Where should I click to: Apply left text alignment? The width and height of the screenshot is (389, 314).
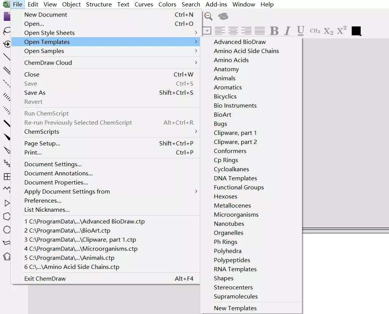click(x=220, y=31)
